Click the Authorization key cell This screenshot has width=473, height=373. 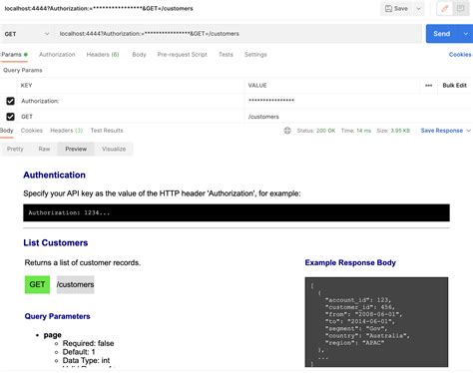coord(131,101)
